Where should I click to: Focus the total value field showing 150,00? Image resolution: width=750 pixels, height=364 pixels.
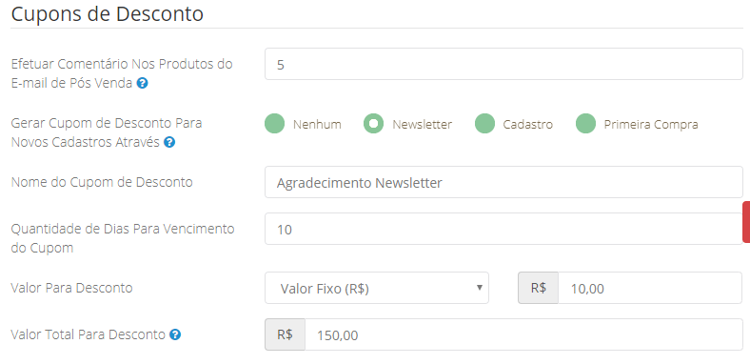(523, 334)
